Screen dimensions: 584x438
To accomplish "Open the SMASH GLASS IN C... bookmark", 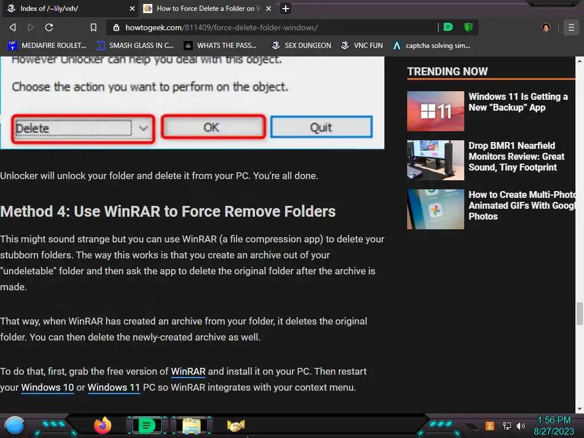I will coord(135,46).
